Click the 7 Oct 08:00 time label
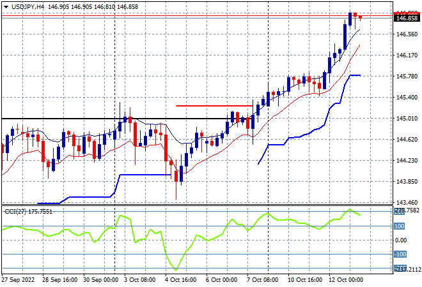Image resolution: width=422 pixels, height=287 pixels. pos(262,280)
